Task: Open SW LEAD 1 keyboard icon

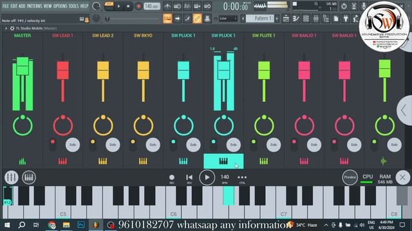Action: [62, 161]
